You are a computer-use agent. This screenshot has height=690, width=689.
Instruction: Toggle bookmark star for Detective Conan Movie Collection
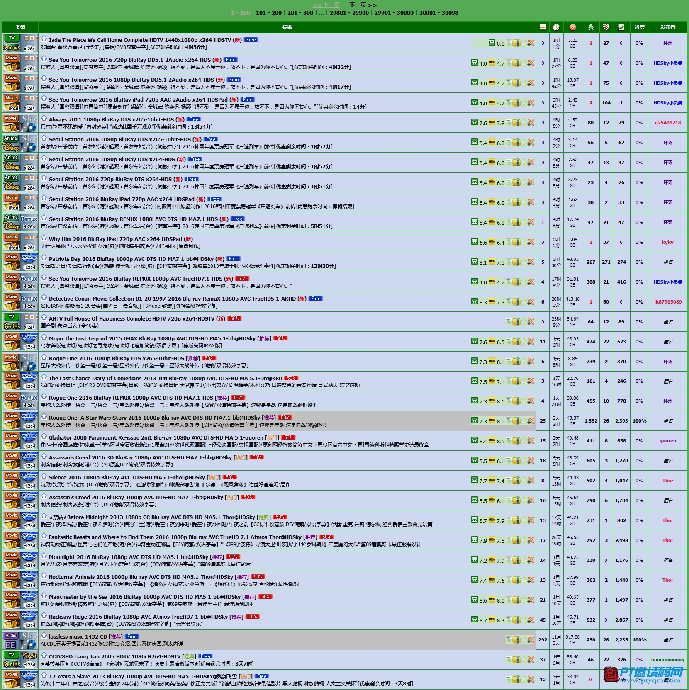(x=523, y=302)
